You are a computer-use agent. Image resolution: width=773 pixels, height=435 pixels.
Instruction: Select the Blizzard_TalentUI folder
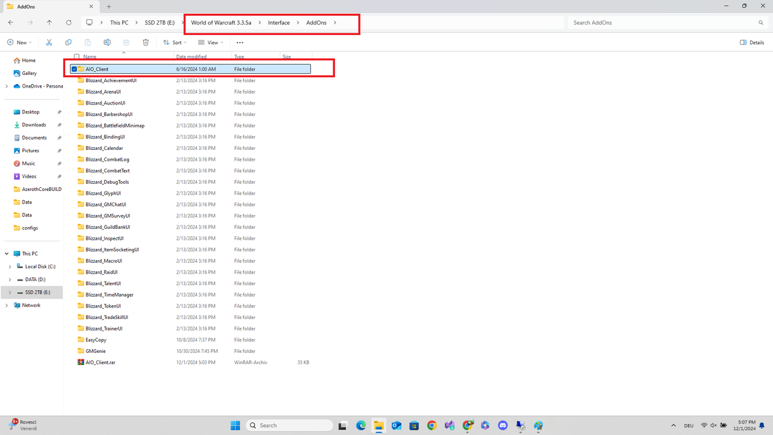(x=99, y=283)
